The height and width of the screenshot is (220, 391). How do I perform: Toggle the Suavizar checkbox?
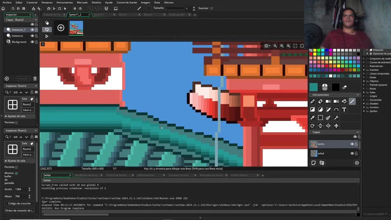coord(211,8)
